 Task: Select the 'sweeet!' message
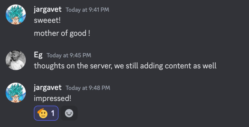pos(47,20)
